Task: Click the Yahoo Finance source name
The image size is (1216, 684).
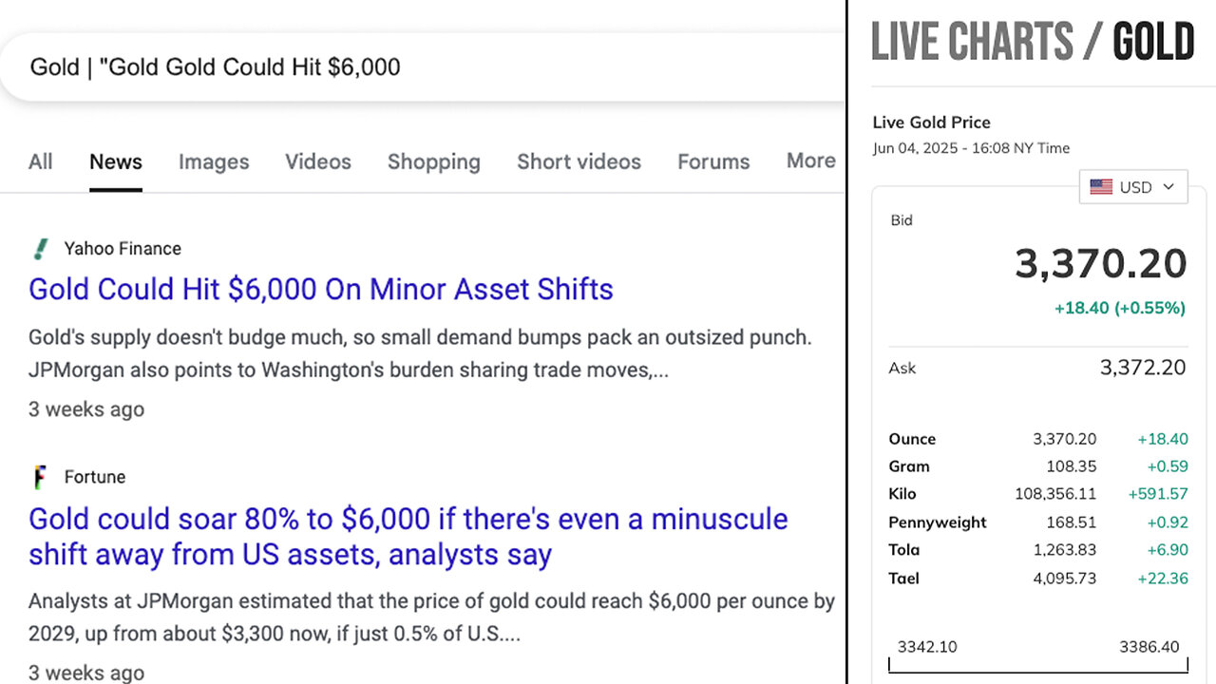Action: coord(123,249)
